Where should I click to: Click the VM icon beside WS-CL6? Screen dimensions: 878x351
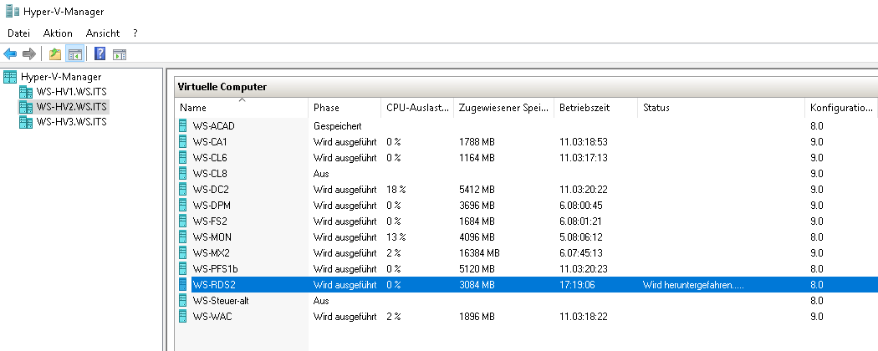182,157
